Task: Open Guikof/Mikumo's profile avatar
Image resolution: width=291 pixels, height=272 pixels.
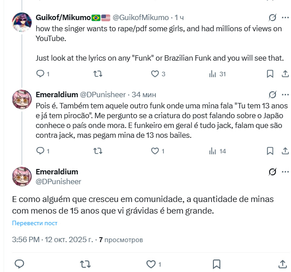Action: (x=21, y=22)
